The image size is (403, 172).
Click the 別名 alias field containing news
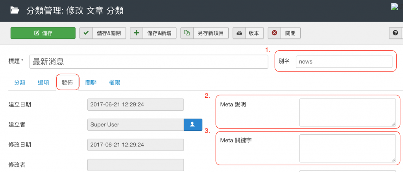[x=344, y=62]
